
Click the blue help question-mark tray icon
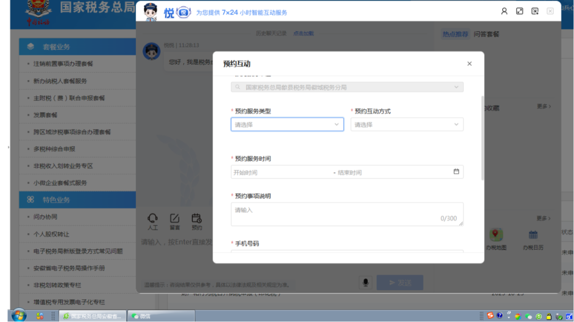pos(499,316)
